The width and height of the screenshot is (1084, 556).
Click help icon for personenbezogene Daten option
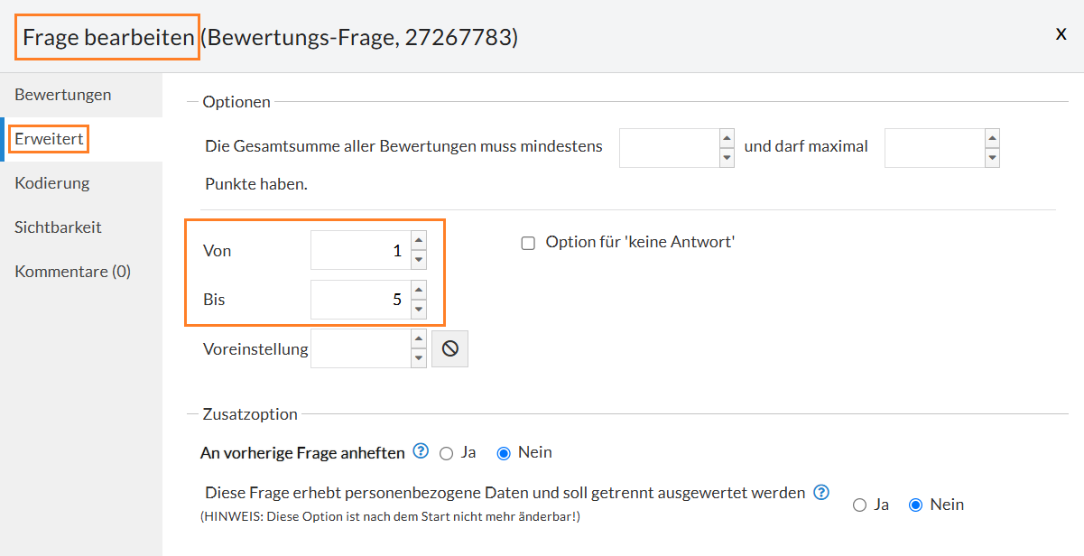[820, 493]
